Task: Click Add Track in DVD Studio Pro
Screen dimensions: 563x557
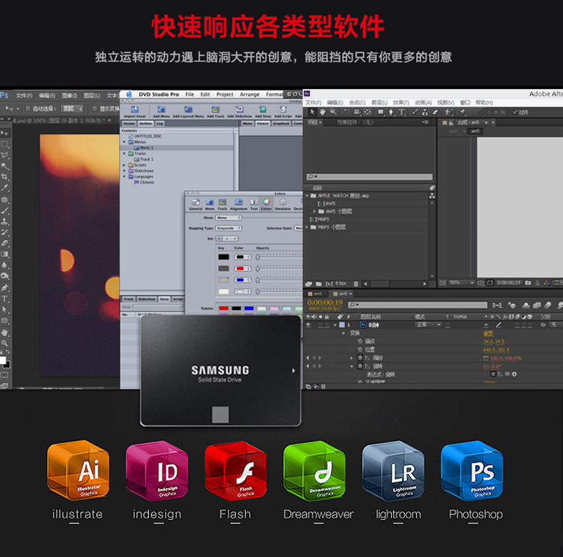Action: 215,112
